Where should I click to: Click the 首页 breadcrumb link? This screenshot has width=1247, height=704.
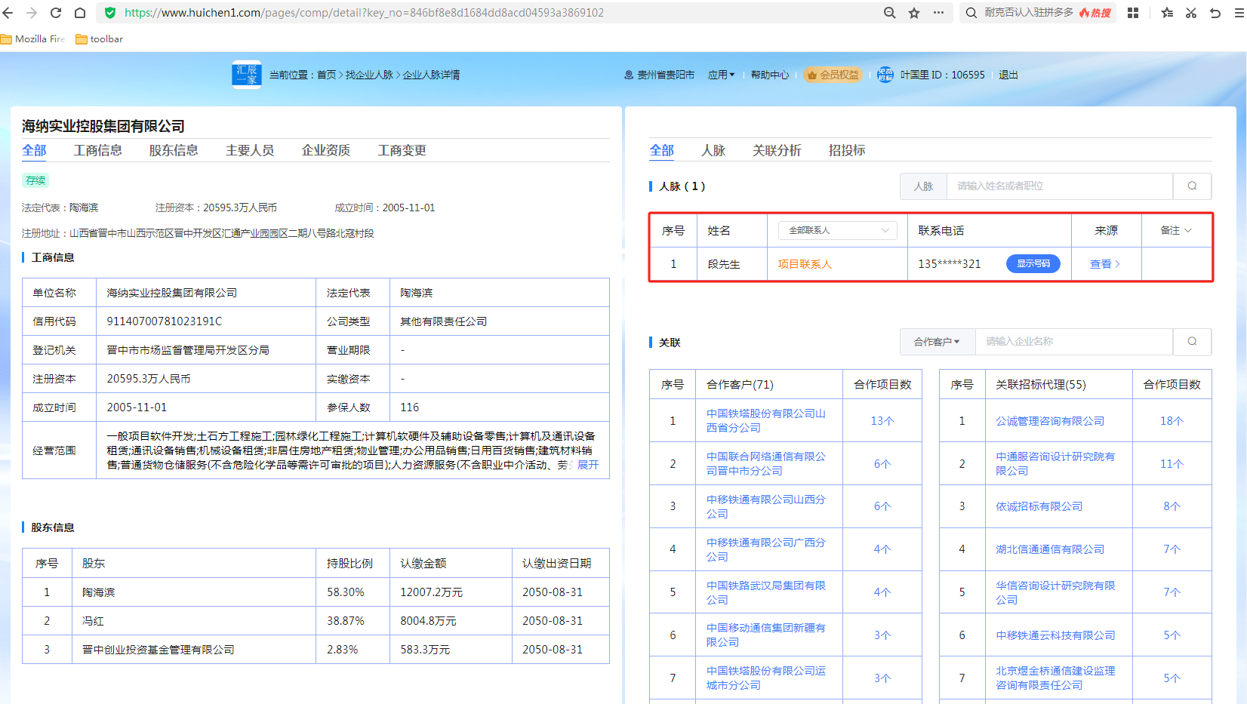pos(327,75)
